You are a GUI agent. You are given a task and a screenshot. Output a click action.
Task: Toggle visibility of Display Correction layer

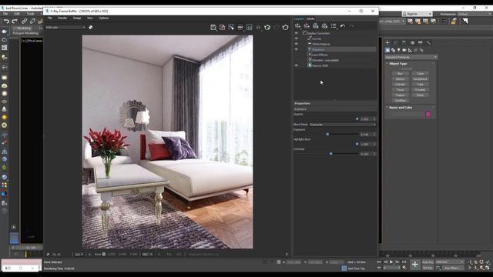296,33
